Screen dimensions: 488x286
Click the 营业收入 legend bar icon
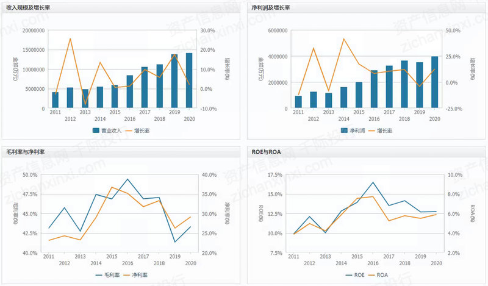click(97, 130)
